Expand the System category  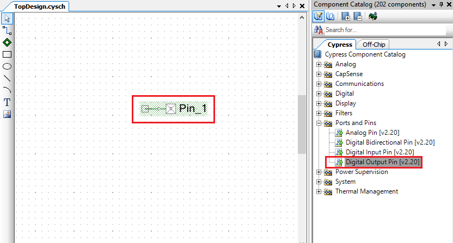point(319,182)
